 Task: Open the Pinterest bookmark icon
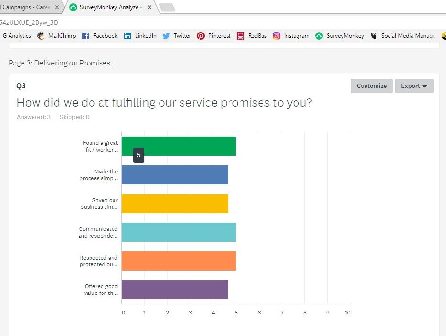(x=201, y=36)
